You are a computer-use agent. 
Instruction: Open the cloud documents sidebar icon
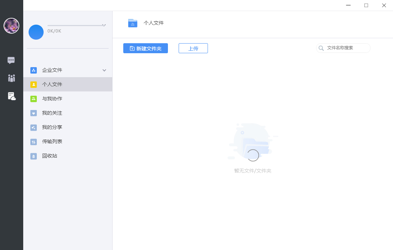(x=11, y=96)
